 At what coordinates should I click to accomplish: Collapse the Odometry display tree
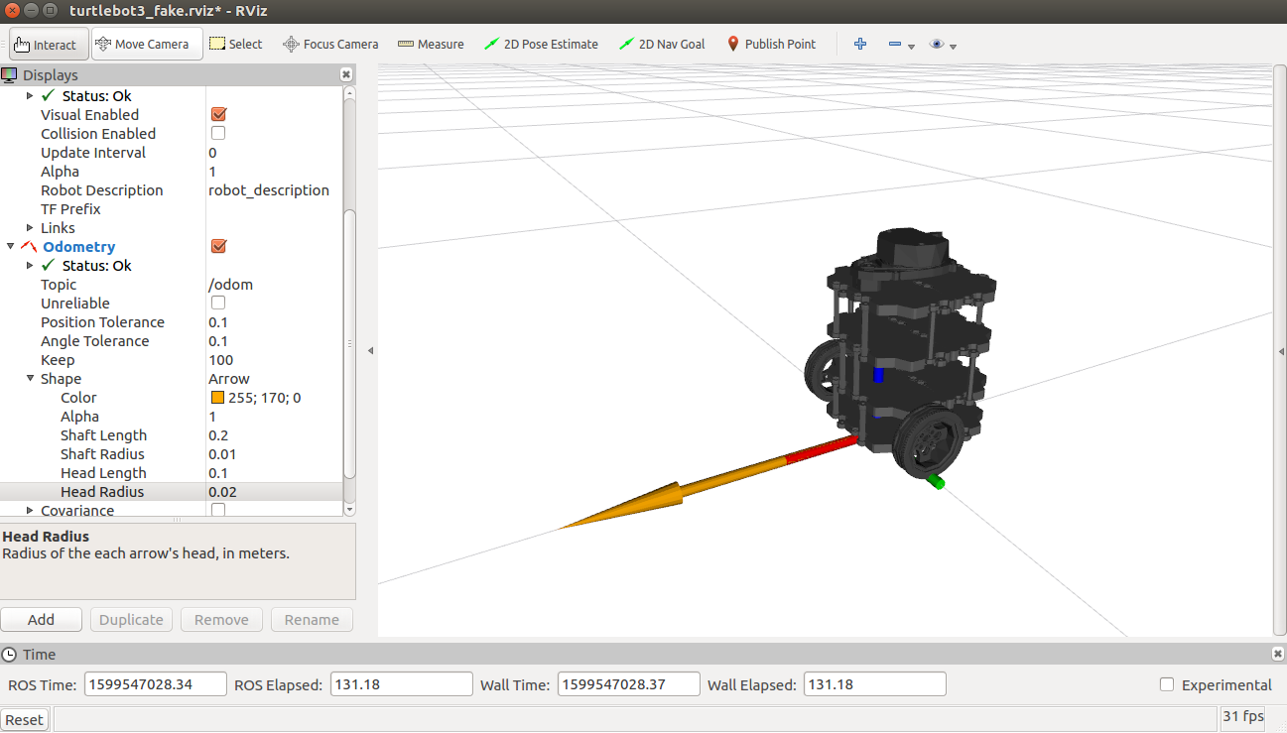click(x=10, y=247)
